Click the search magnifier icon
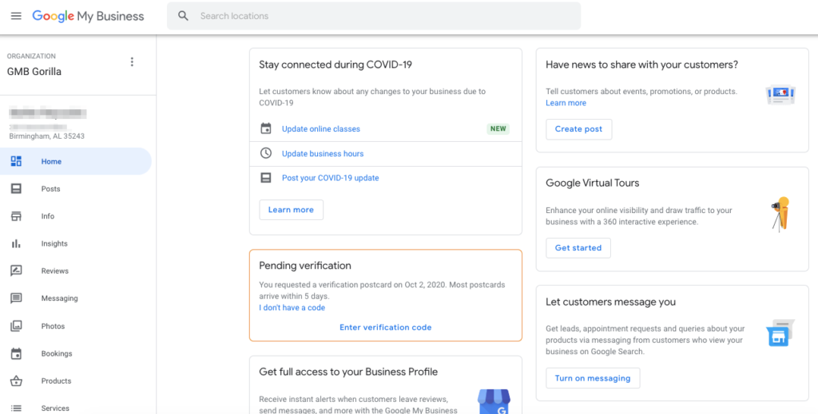The width and height of the screenshot is (818, 414). coord(184,16)
